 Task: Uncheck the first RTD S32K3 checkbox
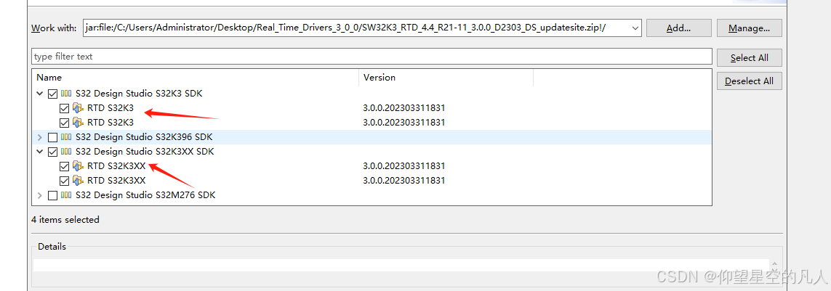point(64,108)
